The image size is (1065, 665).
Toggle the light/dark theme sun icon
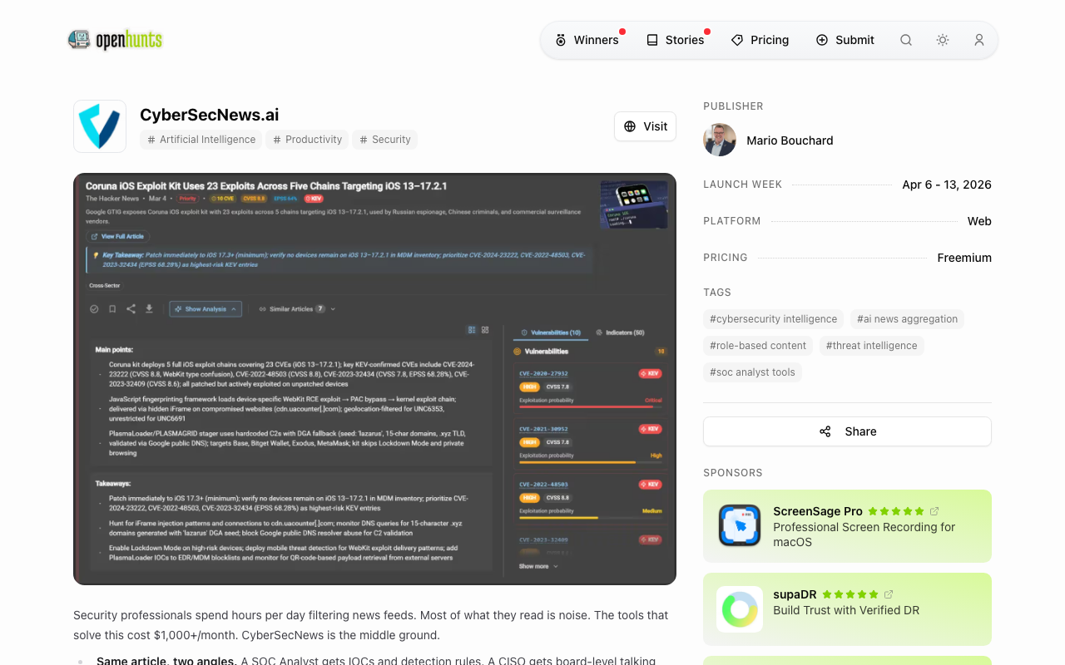pos(943,40)
